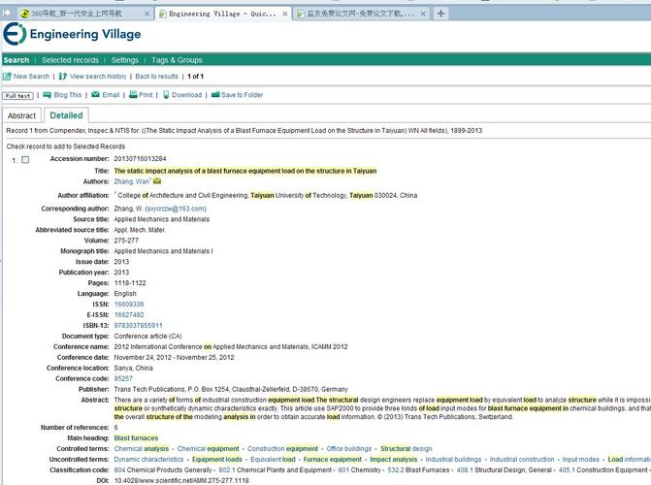The height and width of the screenshot is (485, 651).
Task: Click the Back to results link
Action: (x=156, y=77)
